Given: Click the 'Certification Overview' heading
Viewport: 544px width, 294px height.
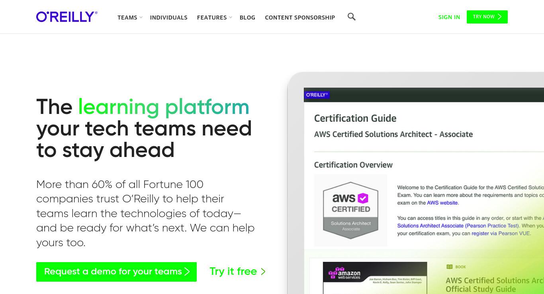Looking at the screenshot, I should coord(353,165).
